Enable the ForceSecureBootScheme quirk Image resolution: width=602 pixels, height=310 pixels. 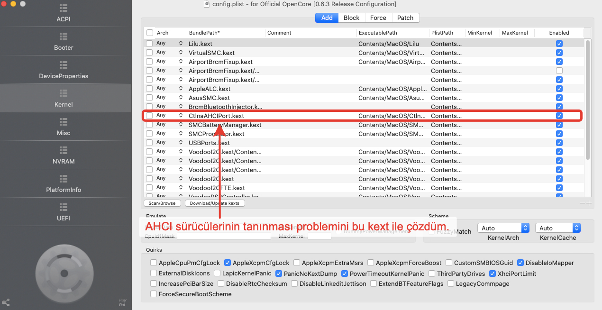(x=154, y=294)
